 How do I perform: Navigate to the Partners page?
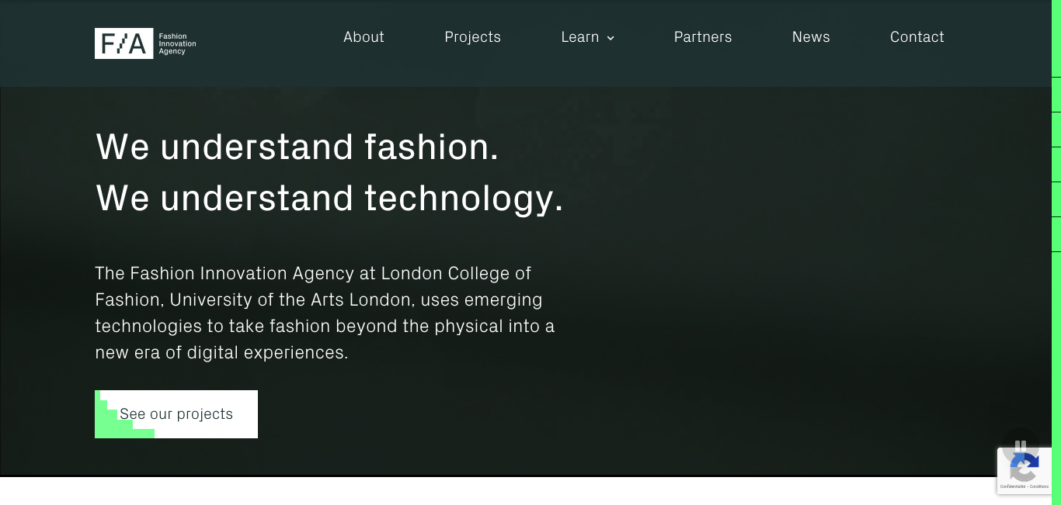click(x=703, y=37)
